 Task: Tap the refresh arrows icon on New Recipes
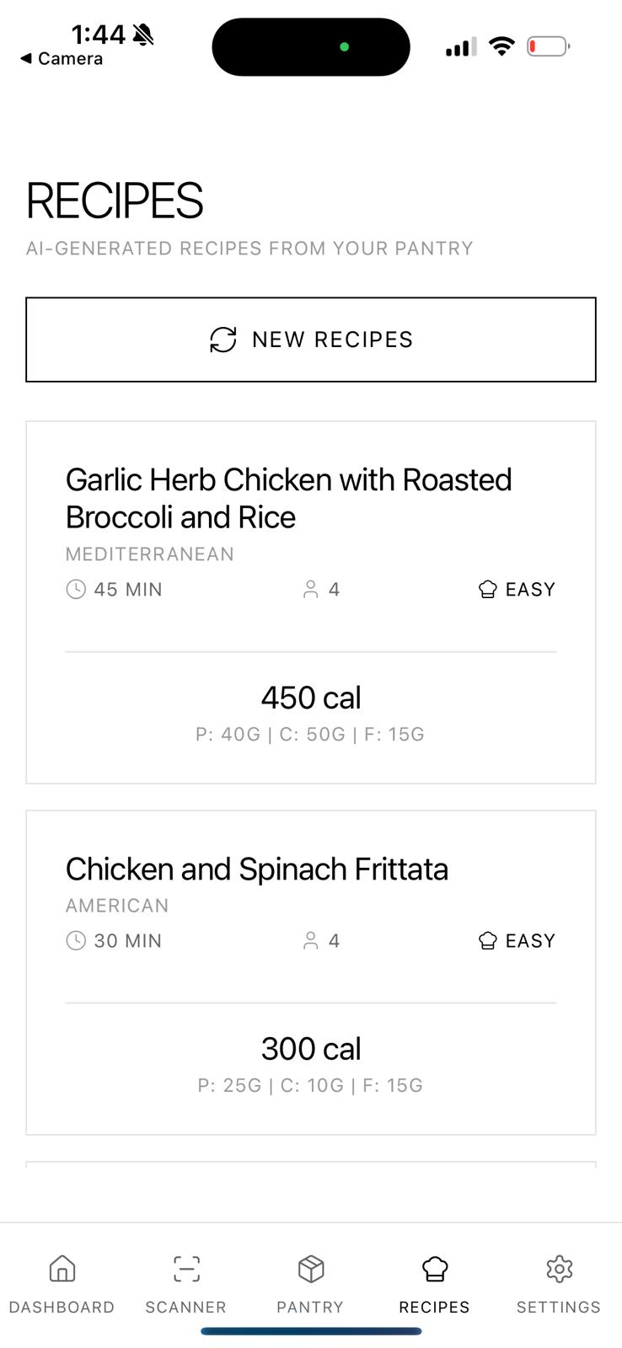click(x=223, y=340)
